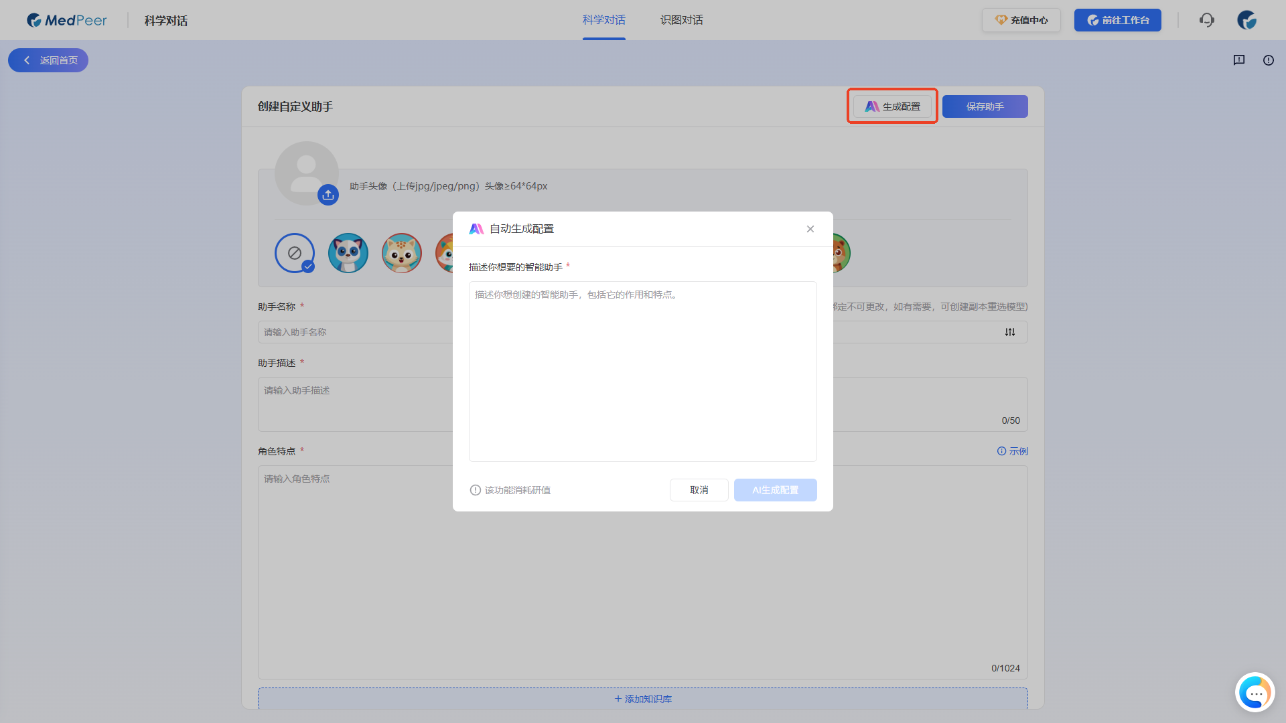Open the floating chat bubble widget

click(x=1255, y=693)
